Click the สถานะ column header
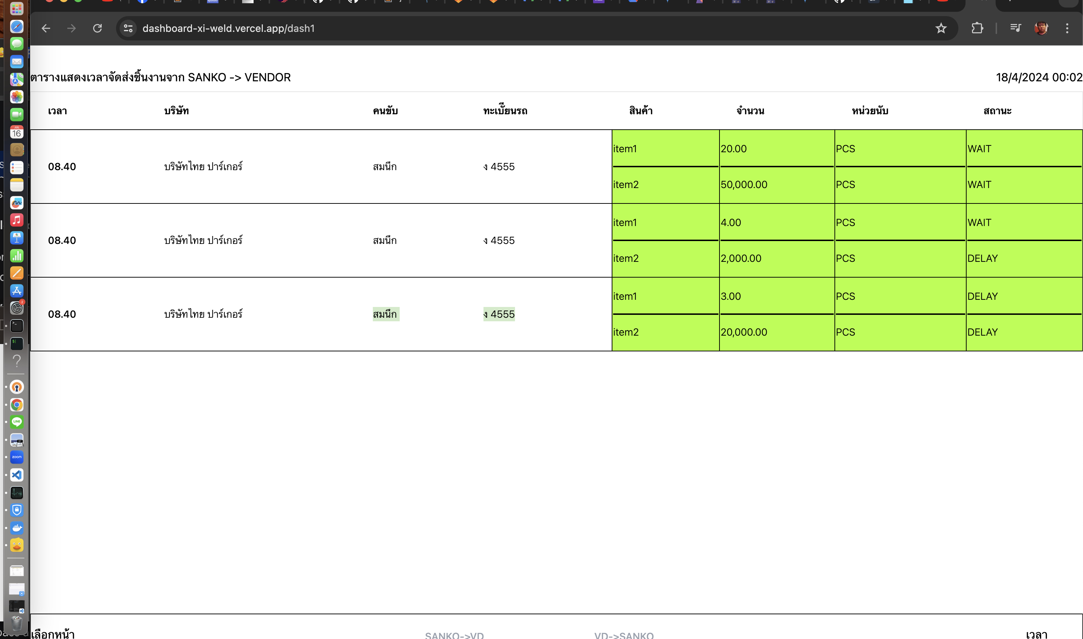 (997, 111)
